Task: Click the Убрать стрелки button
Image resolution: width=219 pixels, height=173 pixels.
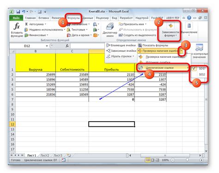Action: [x=120, y=56]
